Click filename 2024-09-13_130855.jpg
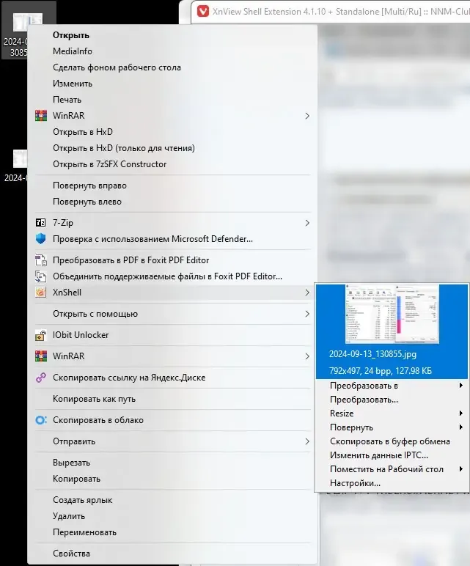Viewport: 470px width, 566px height. tap(372, 354)
